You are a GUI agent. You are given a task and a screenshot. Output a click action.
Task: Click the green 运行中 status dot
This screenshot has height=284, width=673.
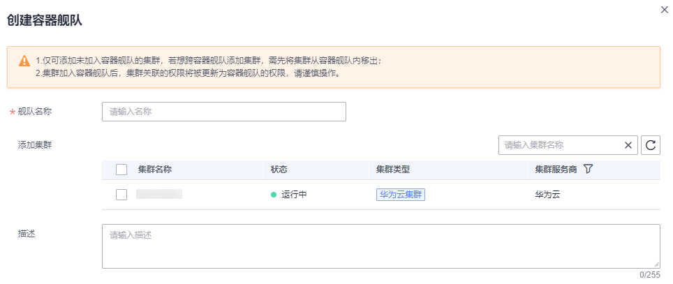coord(274,195)
